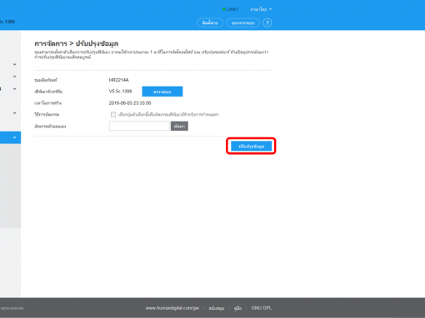Click the label text beside upgrade checkbox
The width and height of the screenshot is (425, 318).
click(x=168, y=115)
